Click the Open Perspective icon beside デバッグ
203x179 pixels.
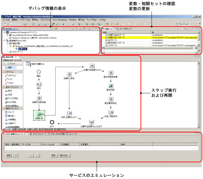(177, 24)
